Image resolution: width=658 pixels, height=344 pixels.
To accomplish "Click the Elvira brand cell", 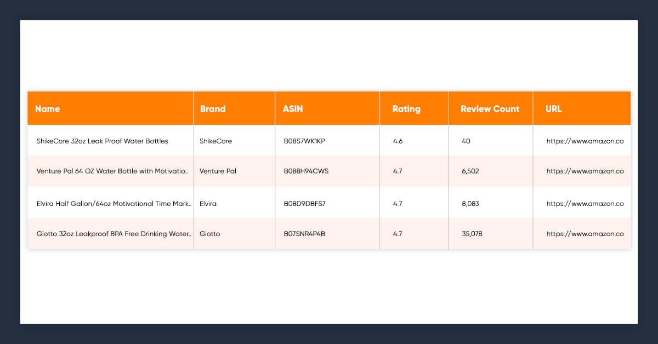I will 208,203.
